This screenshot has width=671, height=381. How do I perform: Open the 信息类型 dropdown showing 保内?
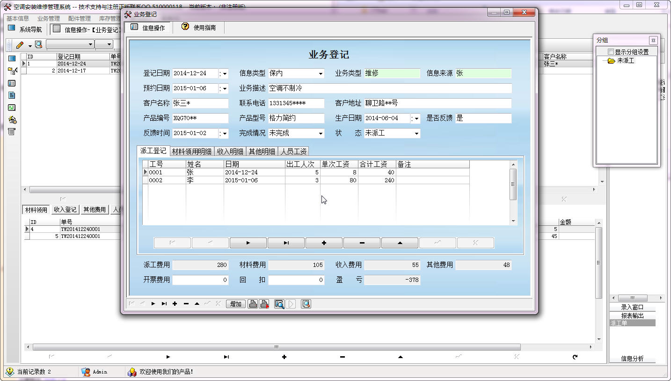coord(321,73)
